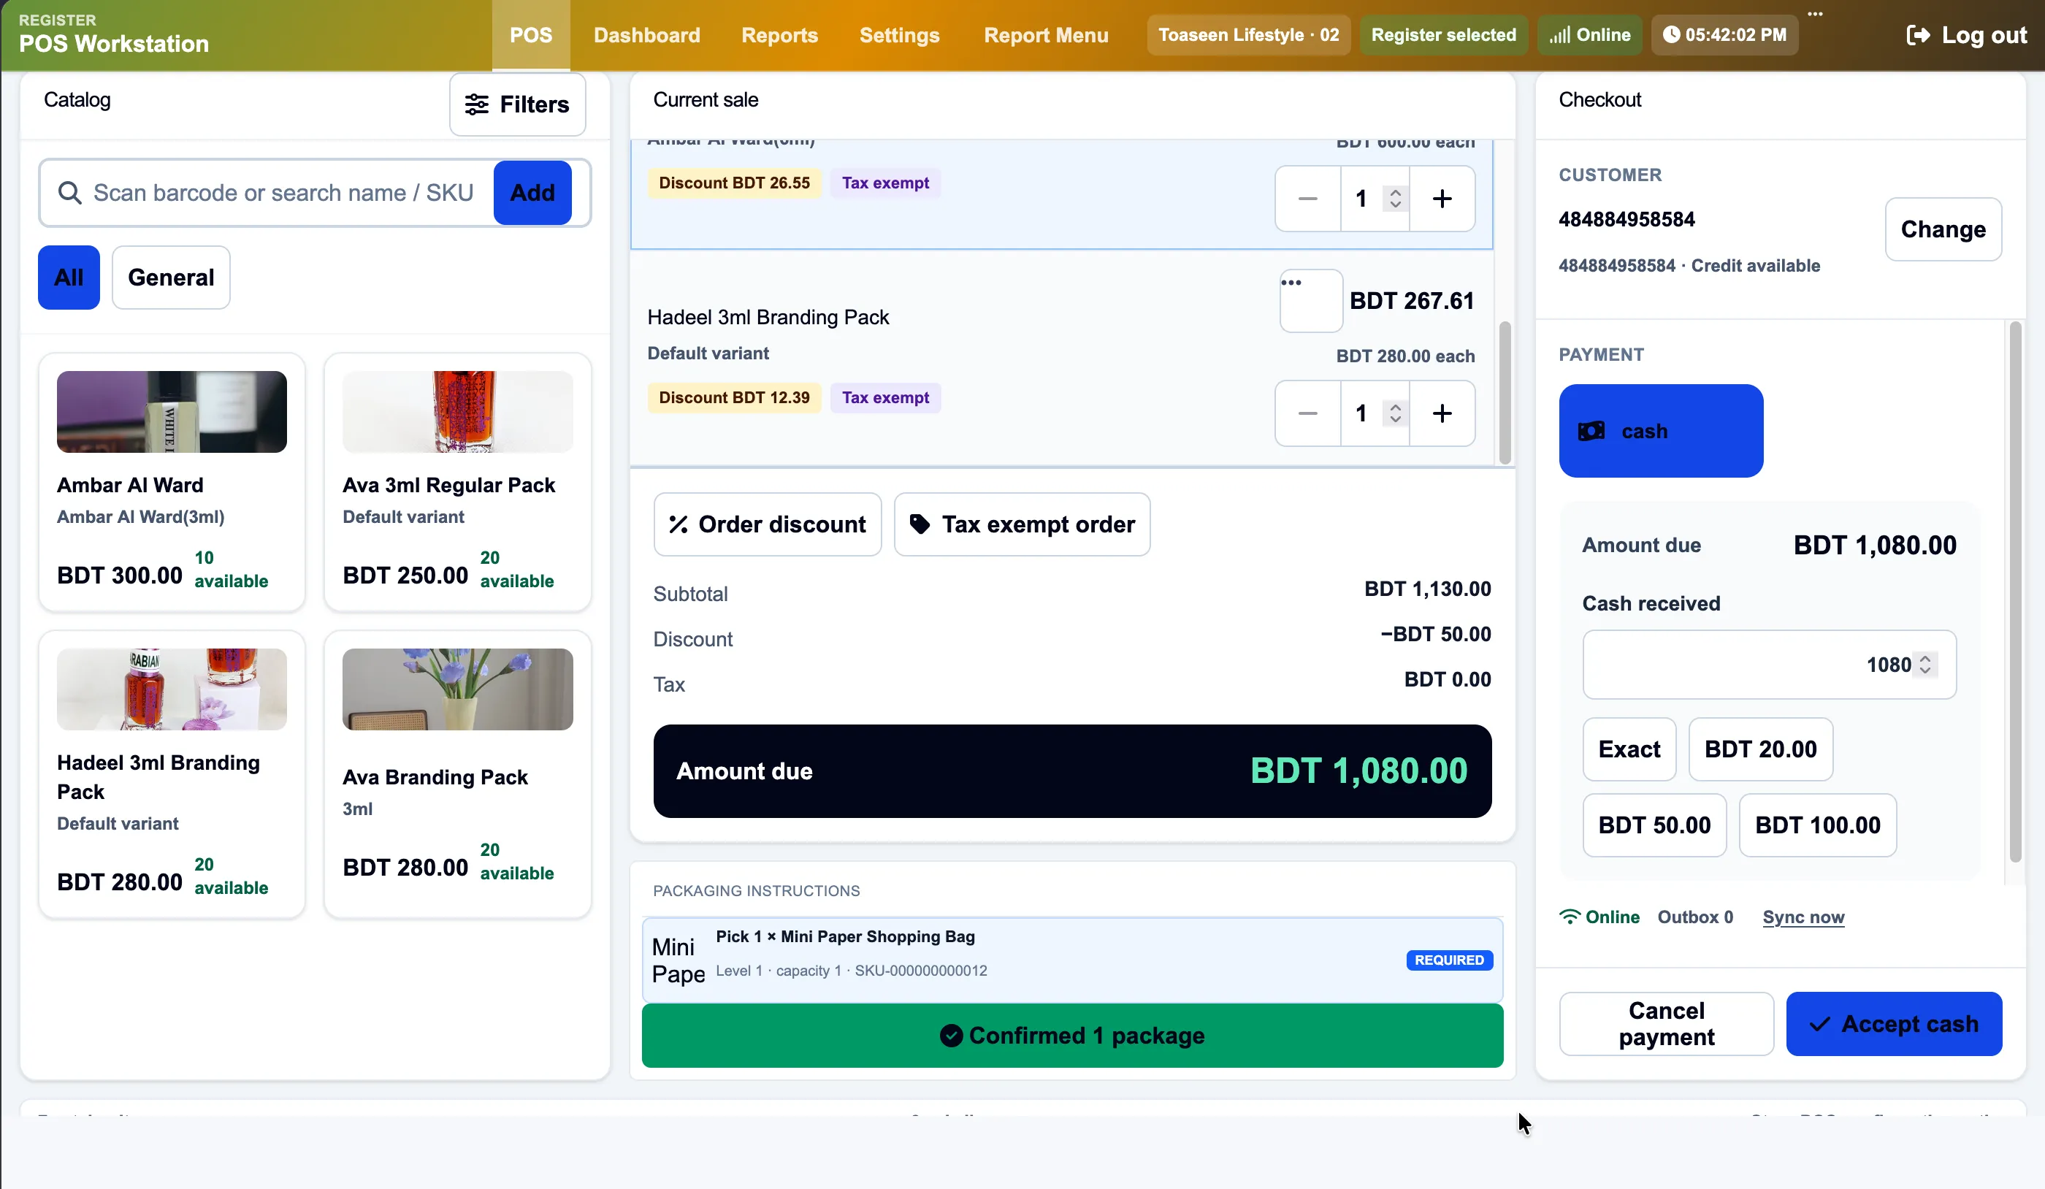Select the All category filter
Viewport: 2045px width, 1189px height.
(x=69, y=277)
